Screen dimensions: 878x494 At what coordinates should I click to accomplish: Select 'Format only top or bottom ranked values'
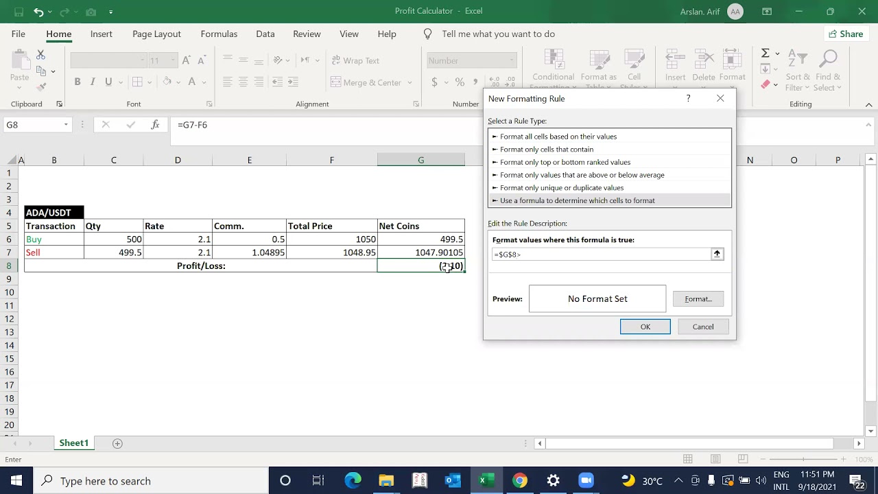point(610,162)
